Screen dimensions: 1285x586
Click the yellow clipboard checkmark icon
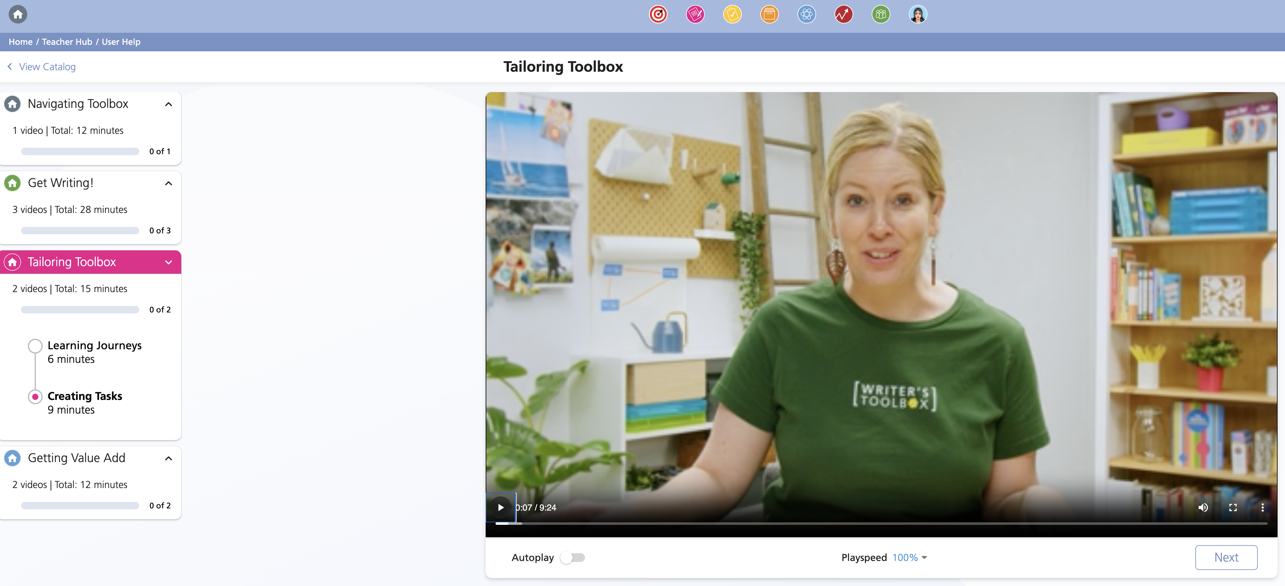(x=732, y=15)
